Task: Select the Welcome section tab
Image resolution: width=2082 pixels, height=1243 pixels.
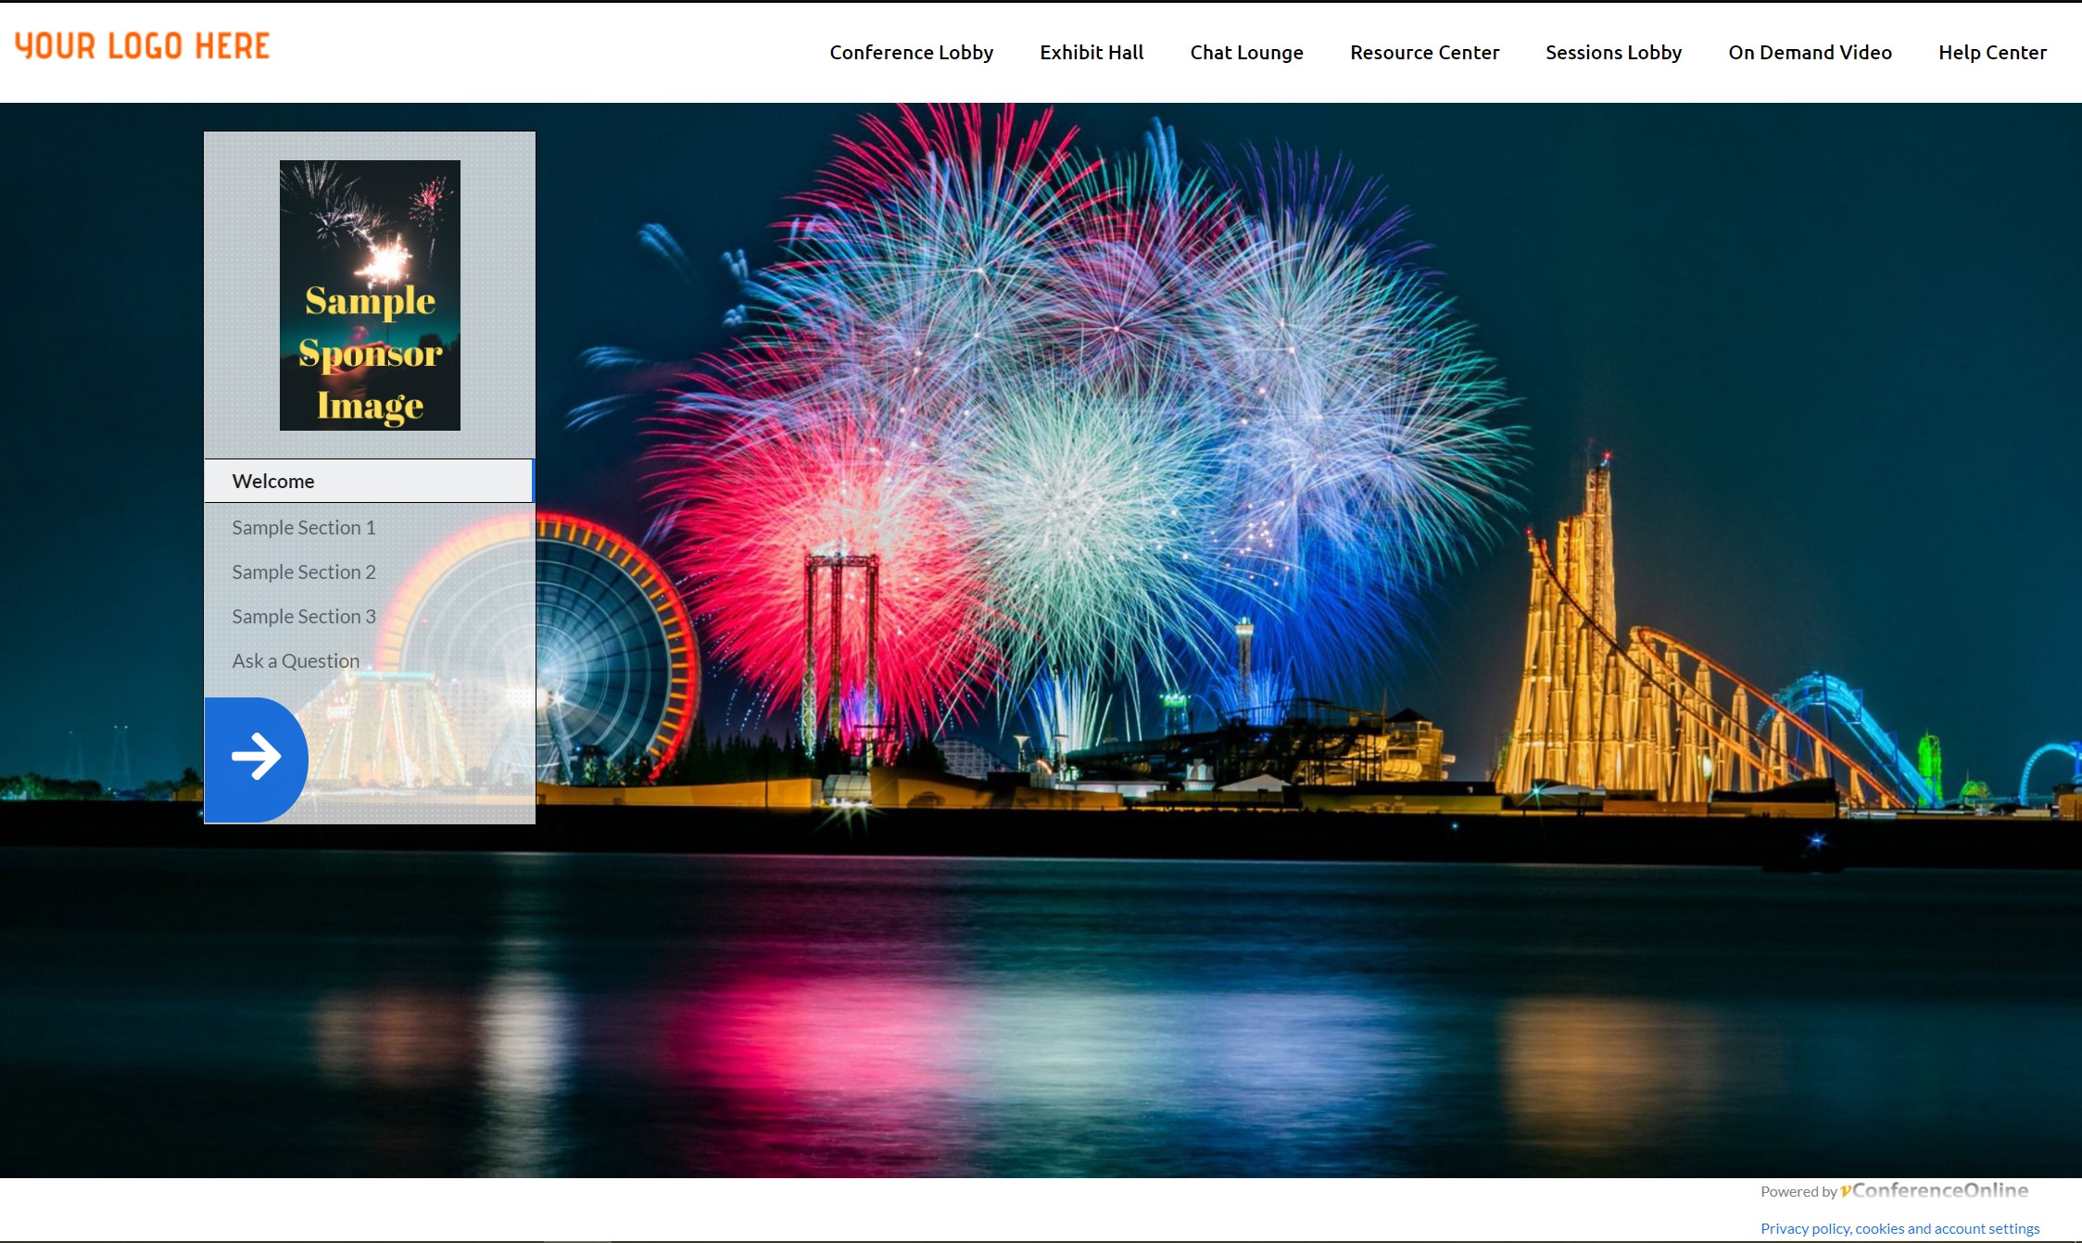Action: [369, 481]
